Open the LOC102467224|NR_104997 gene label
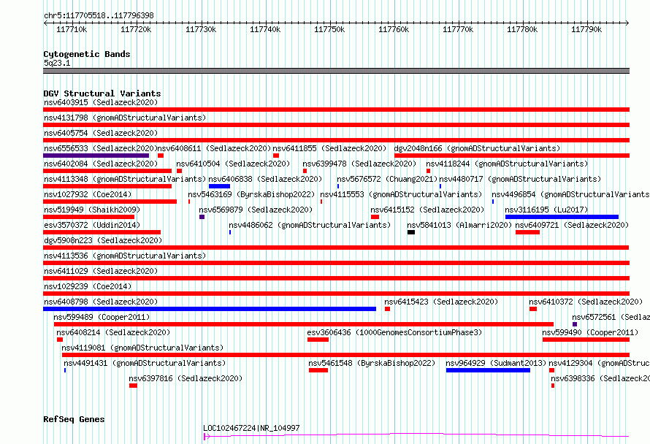The width and height of the screenshot is (650, 444). coord(251,428)
